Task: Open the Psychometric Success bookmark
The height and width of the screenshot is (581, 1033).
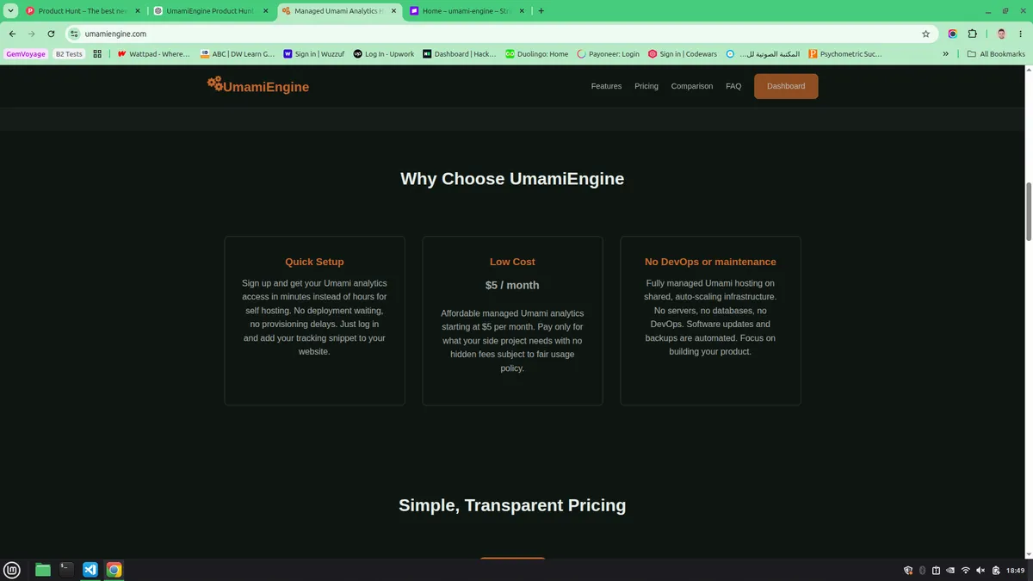Action: pos(845,53)
